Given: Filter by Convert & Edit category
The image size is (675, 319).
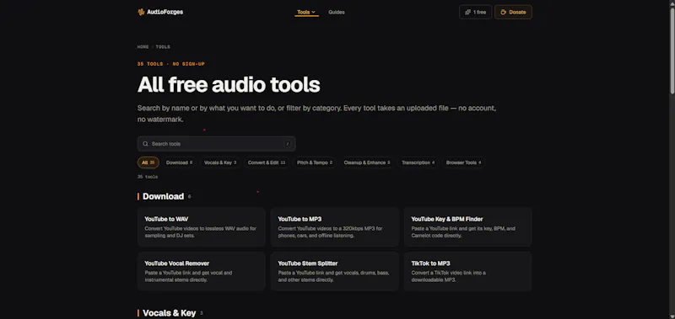Looking at the screenshot, I should pos(267,162).
